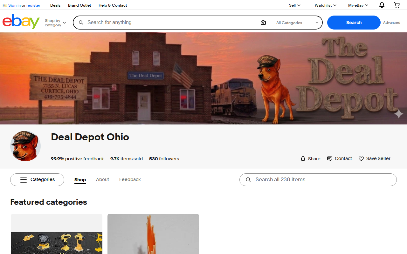
Task: Open the power tools featured category thumbnail
Action: pyautogui.click(x=57, y=234)
